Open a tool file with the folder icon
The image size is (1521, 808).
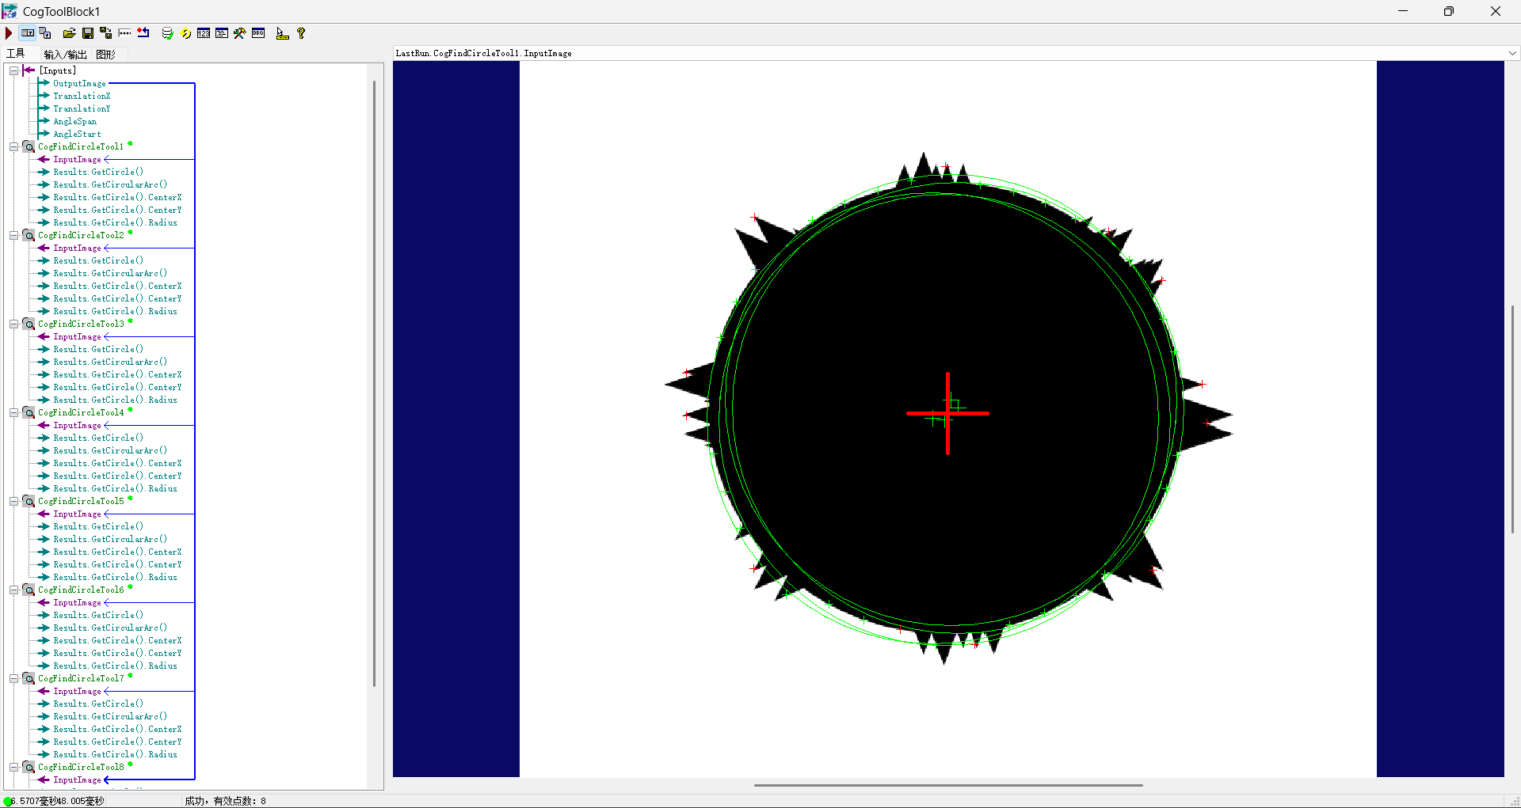pyautogui.click(x=70, y=33)
